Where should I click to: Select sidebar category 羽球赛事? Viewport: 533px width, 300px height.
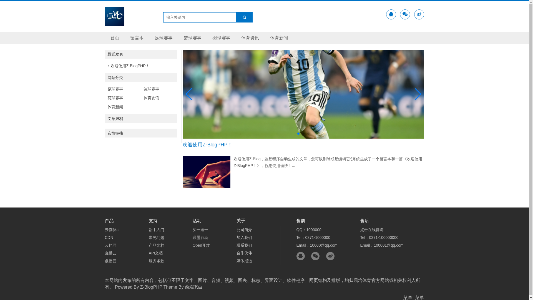[115, 98]
